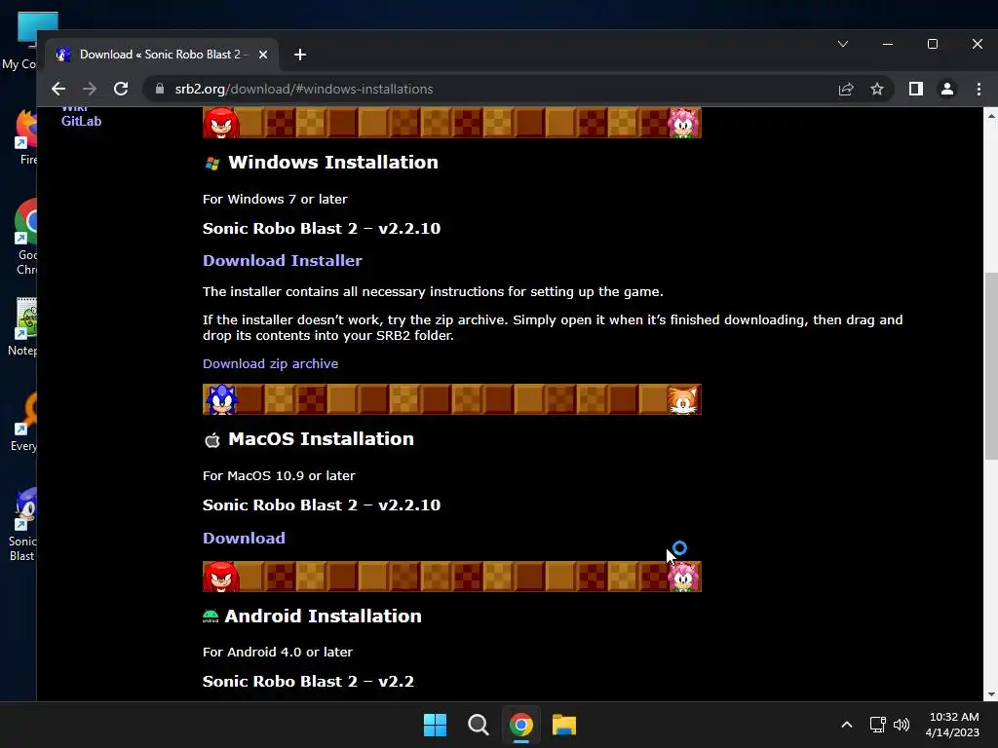998x748 pixels.
Task: Click the scrollbar down arrow
Action: click(x=991, y=694)
